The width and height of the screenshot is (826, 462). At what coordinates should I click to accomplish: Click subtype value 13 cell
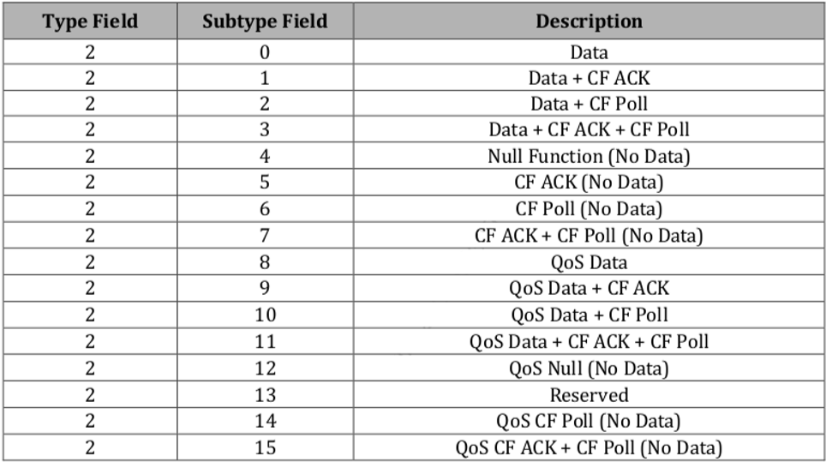265,395
